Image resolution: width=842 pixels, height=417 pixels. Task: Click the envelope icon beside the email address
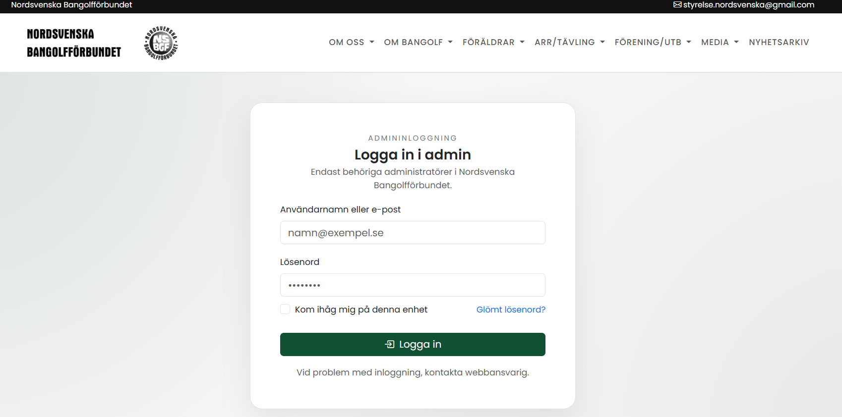677,4
